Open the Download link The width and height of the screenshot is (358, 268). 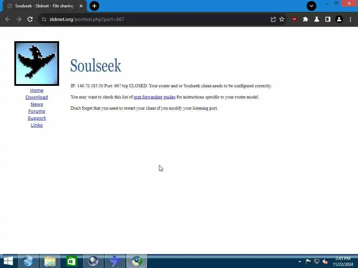pos(36,97)
